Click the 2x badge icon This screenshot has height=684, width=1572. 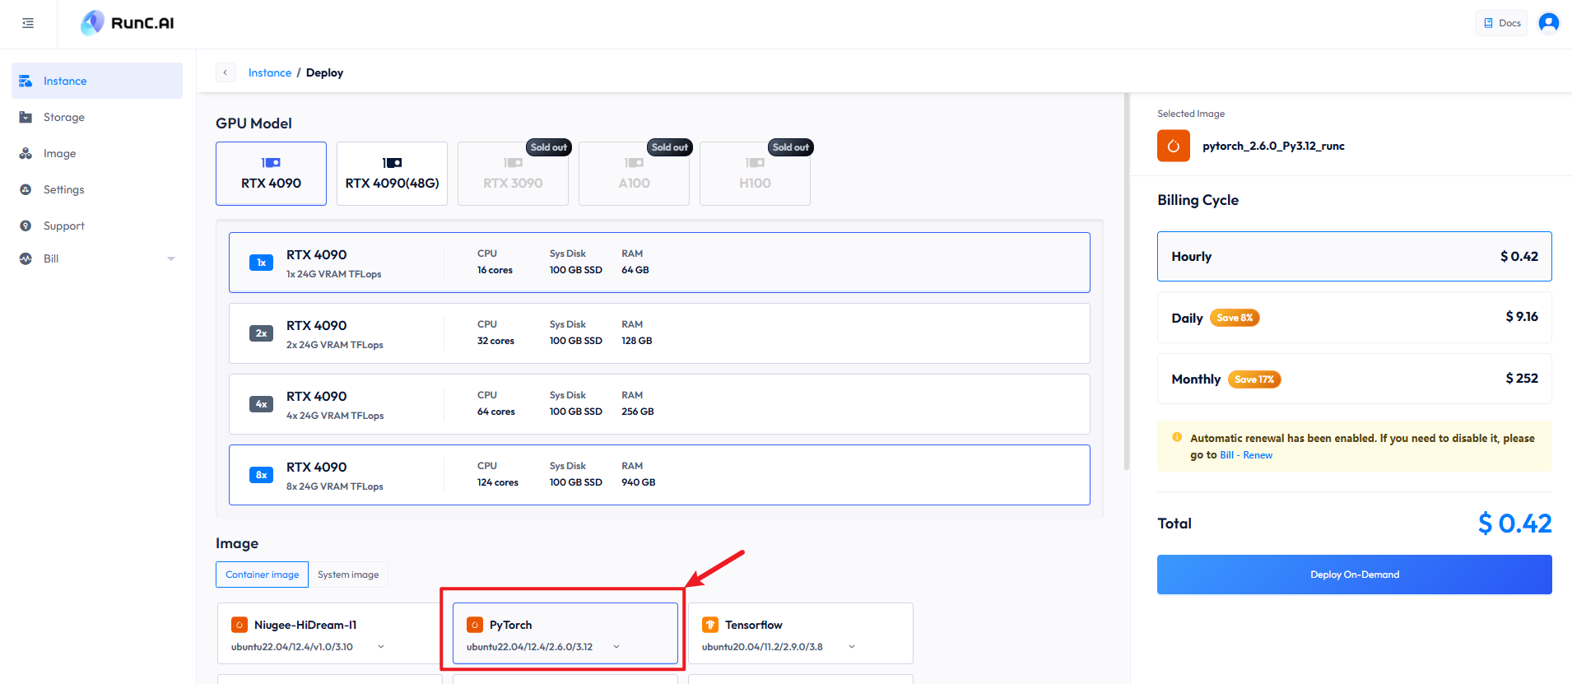[x=261, y=333]
